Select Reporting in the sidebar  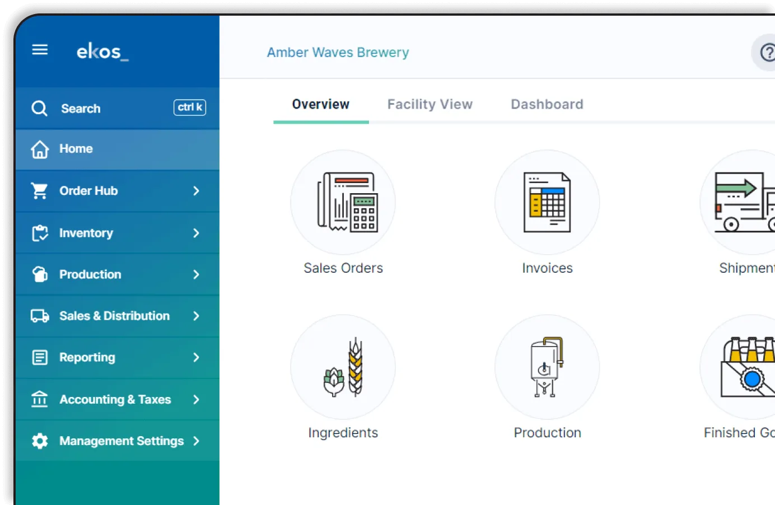click(x=118, y=357)
